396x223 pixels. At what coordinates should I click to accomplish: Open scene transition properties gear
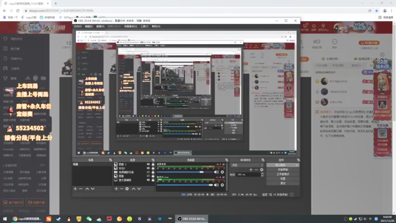point(262,169)
